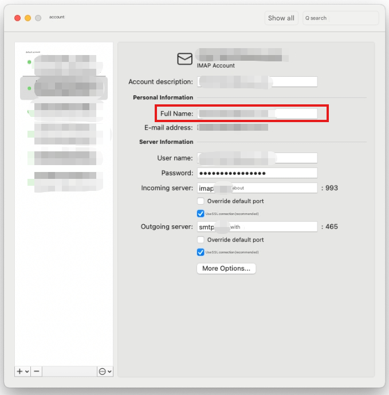Screen dimensions: 389x395
Task: Click the IMAP Account label
Action: 216,66
